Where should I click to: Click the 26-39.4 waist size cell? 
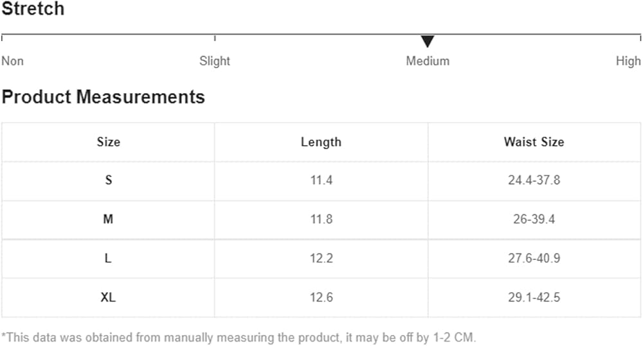(534, 220)
